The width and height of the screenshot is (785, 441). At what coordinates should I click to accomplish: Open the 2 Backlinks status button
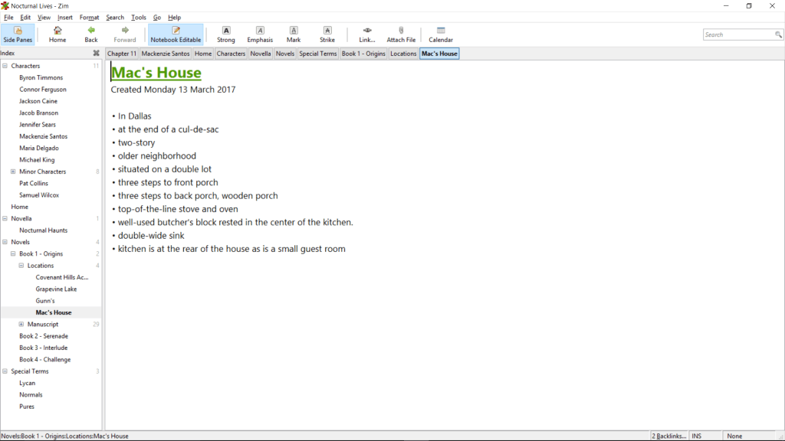click(668, 436)
